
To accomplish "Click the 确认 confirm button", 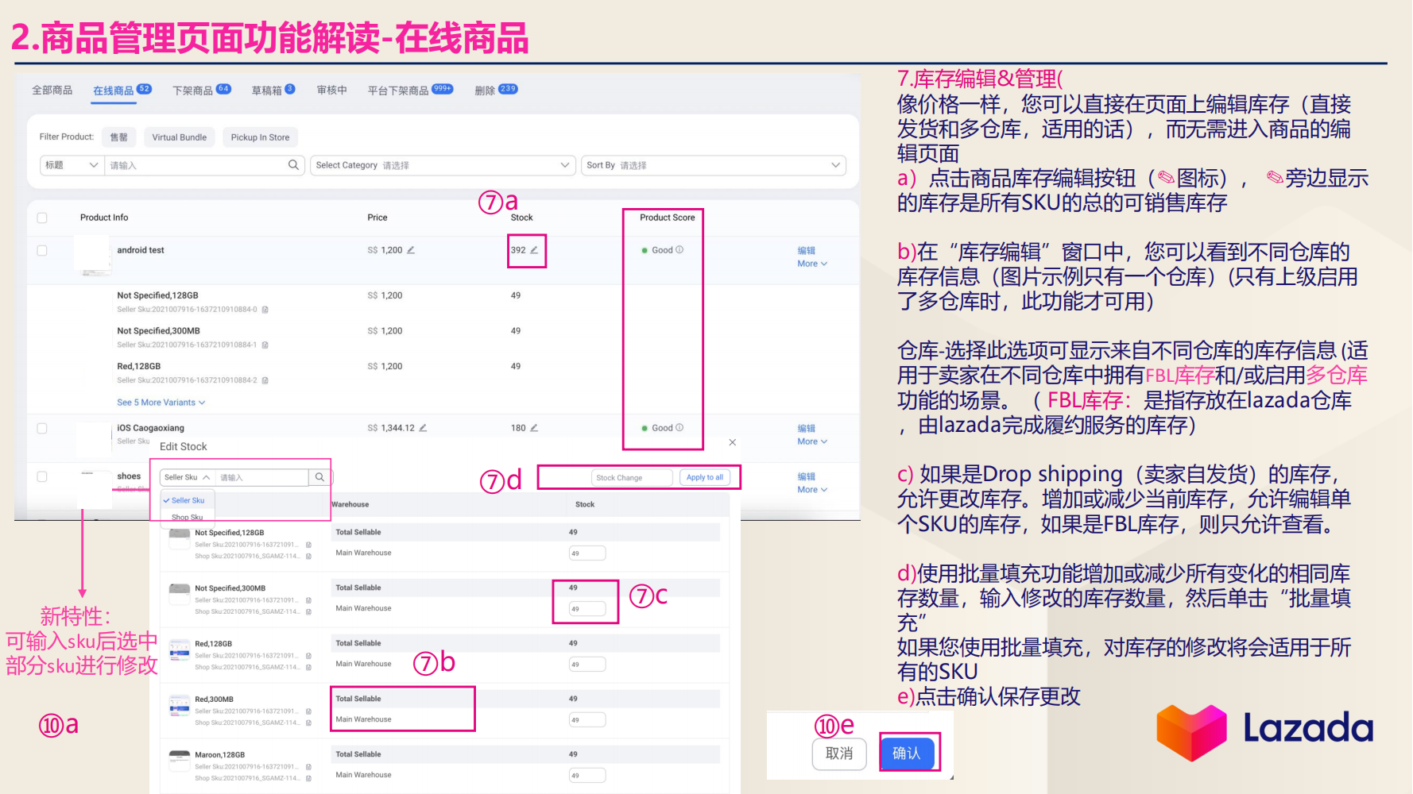I will click(x=908, y=754).
